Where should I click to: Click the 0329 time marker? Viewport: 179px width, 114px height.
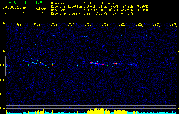point(156,25)
